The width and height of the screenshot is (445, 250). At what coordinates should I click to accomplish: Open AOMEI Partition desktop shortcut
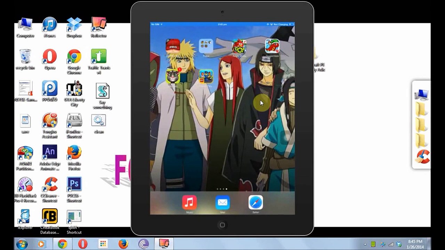[25, 158]
